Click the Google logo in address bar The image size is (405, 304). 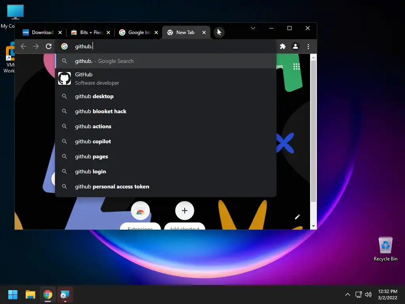[x=64, y=46]
